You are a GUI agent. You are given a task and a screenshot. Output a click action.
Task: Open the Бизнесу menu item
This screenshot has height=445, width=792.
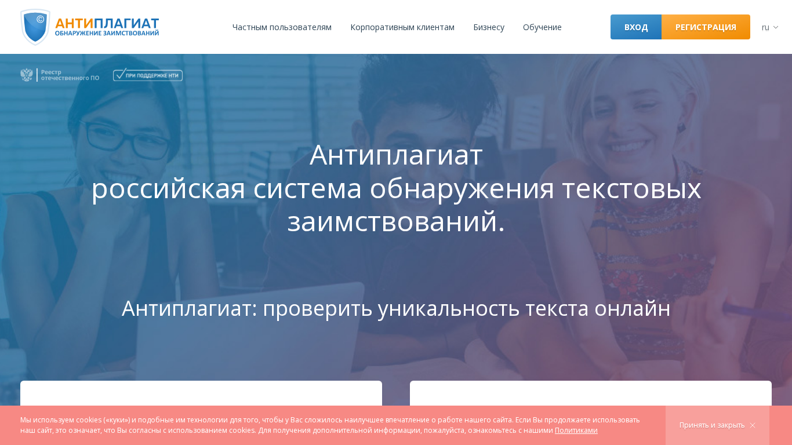point(489,27)
